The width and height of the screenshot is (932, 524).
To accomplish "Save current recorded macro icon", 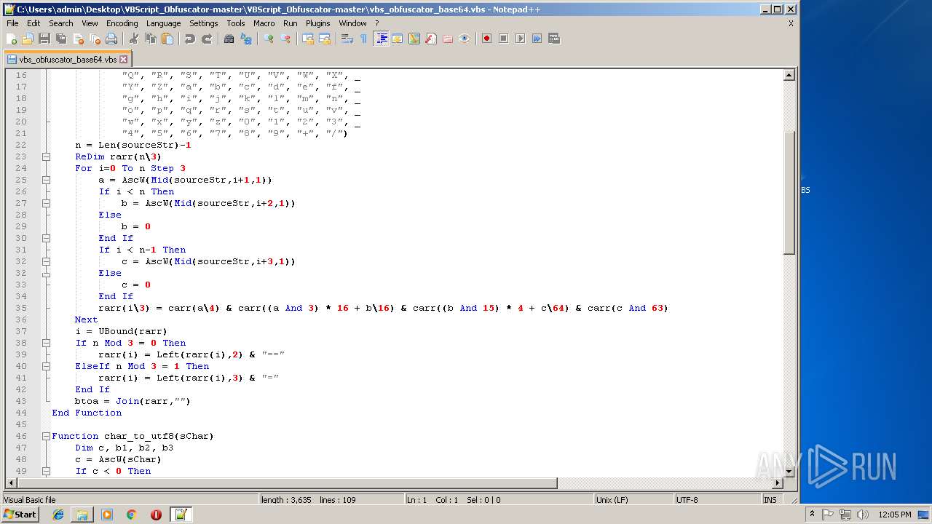I will point(554,39).
